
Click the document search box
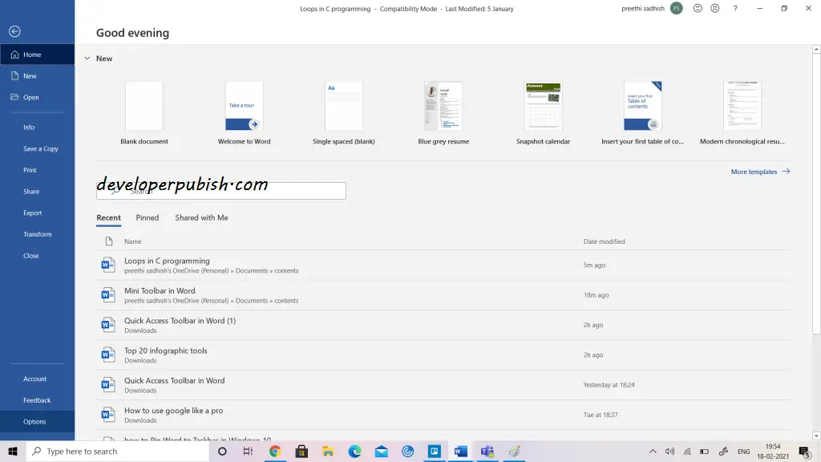point(221,191)
